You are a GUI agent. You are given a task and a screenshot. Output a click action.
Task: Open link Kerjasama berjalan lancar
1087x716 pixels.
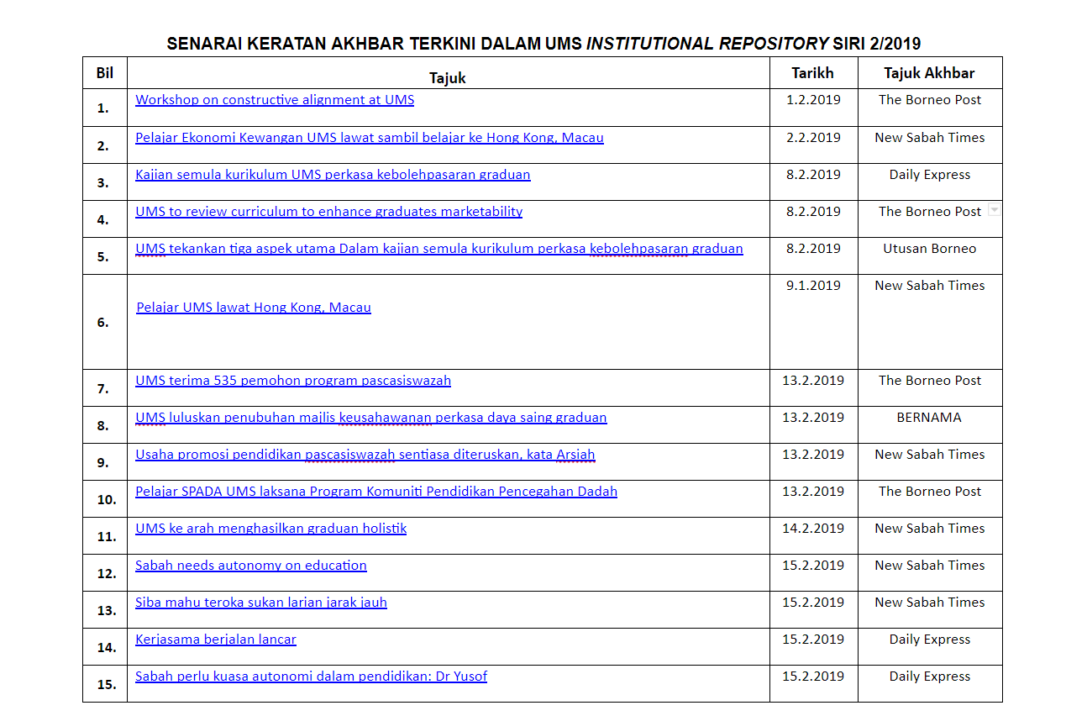coord(216,640)
